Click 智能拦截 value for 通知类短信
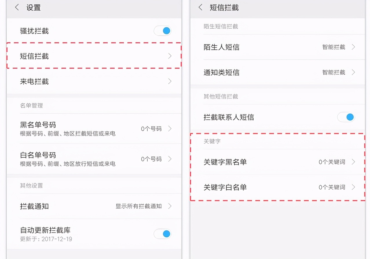 334,72
